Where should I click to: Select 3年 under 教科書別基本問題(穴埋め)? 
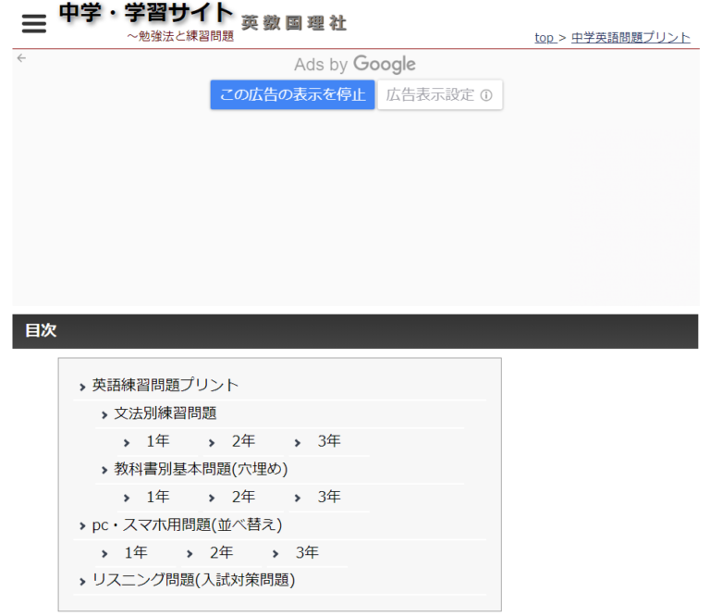(329, 498)
